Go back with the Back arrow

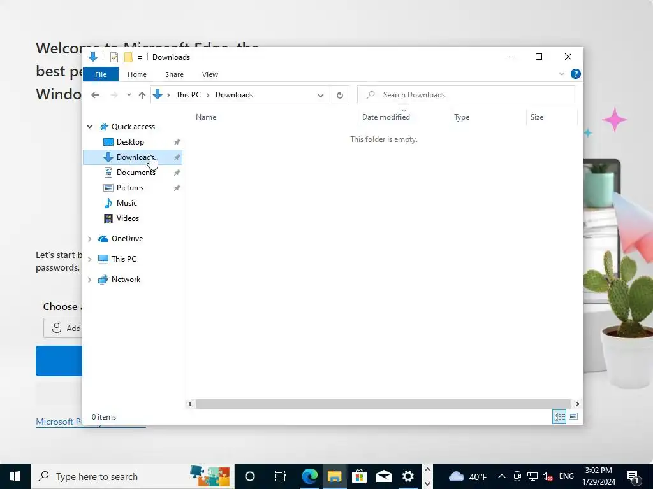coord(95,95)
